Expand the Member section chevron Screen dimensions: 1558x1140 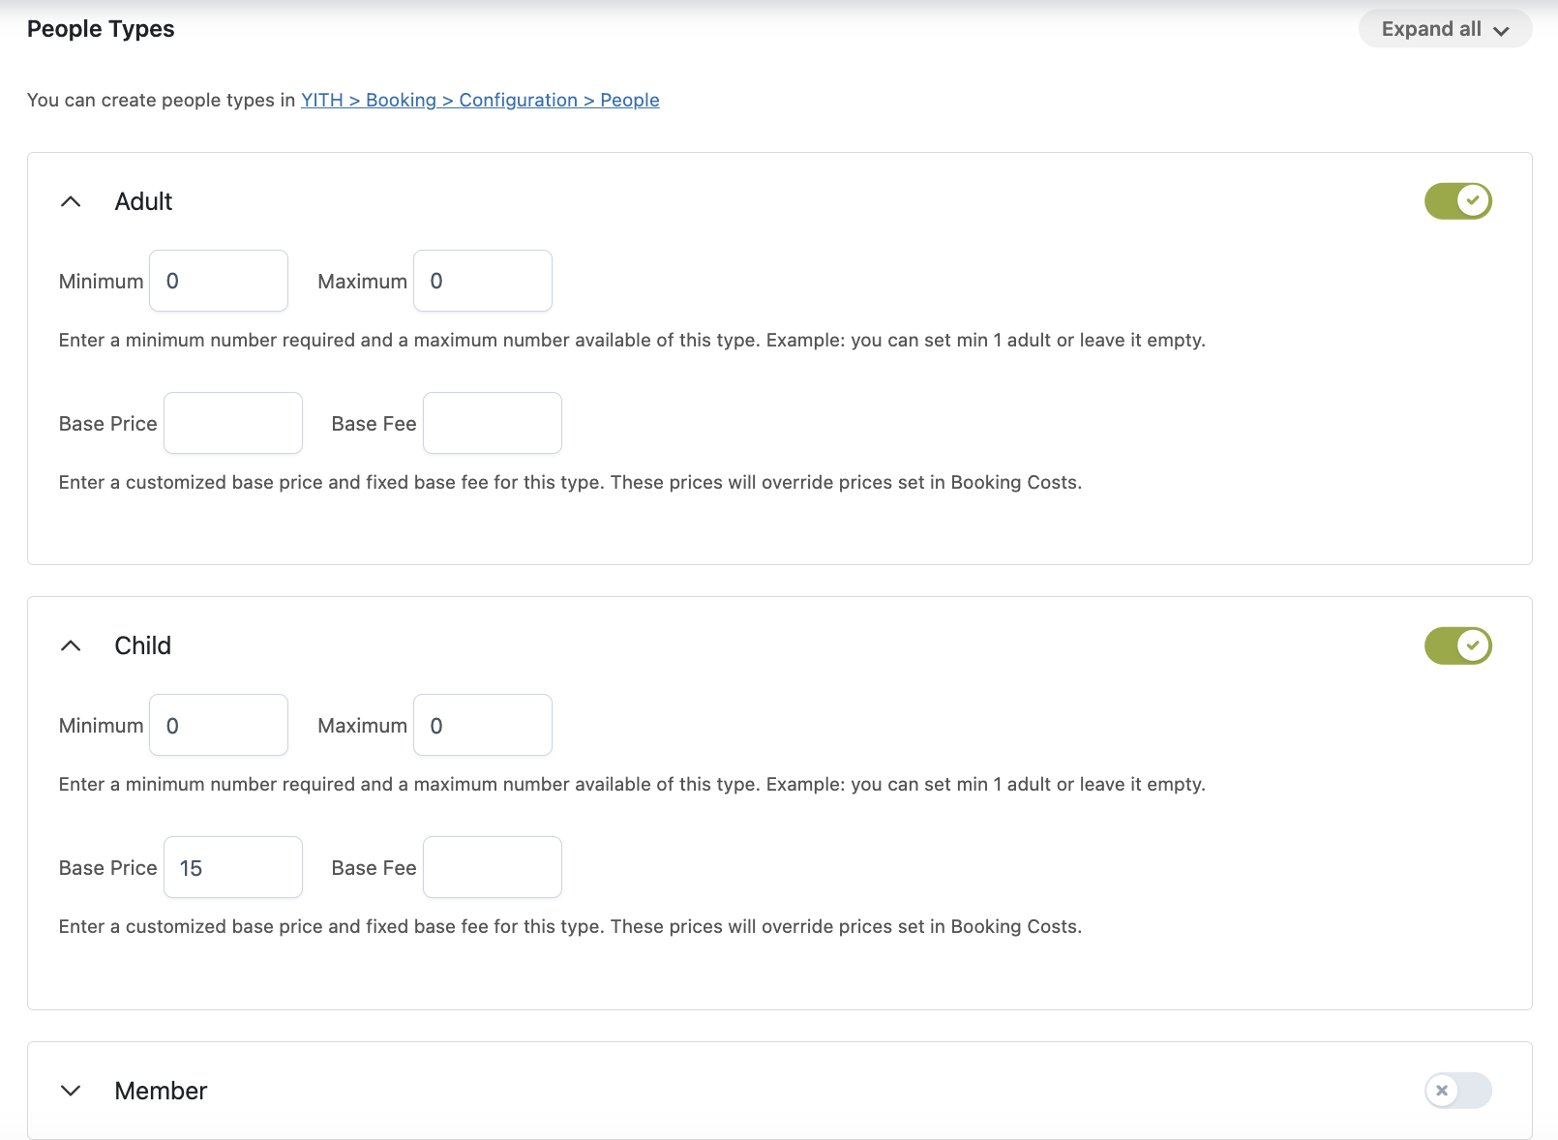click(71, 1091)
